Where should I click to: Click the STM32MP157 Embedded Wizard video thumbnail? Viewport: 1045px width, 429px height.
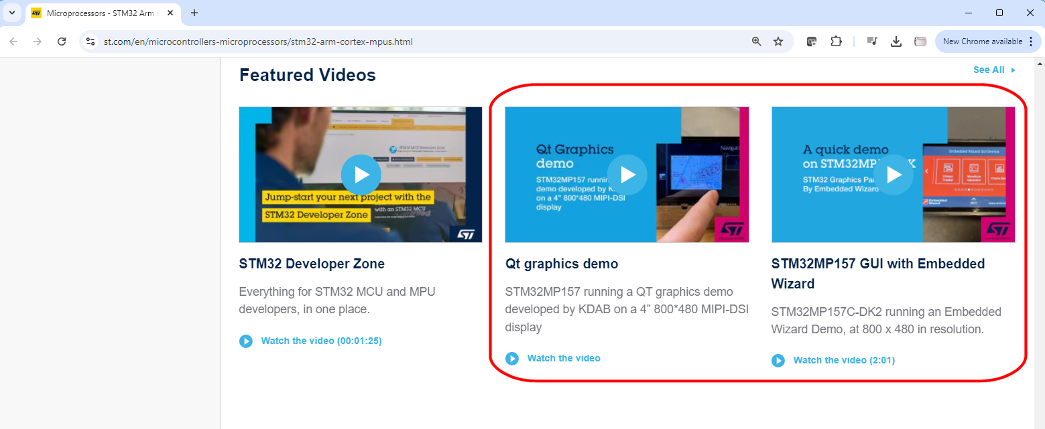pyautogui.click(x=893, y=175)
